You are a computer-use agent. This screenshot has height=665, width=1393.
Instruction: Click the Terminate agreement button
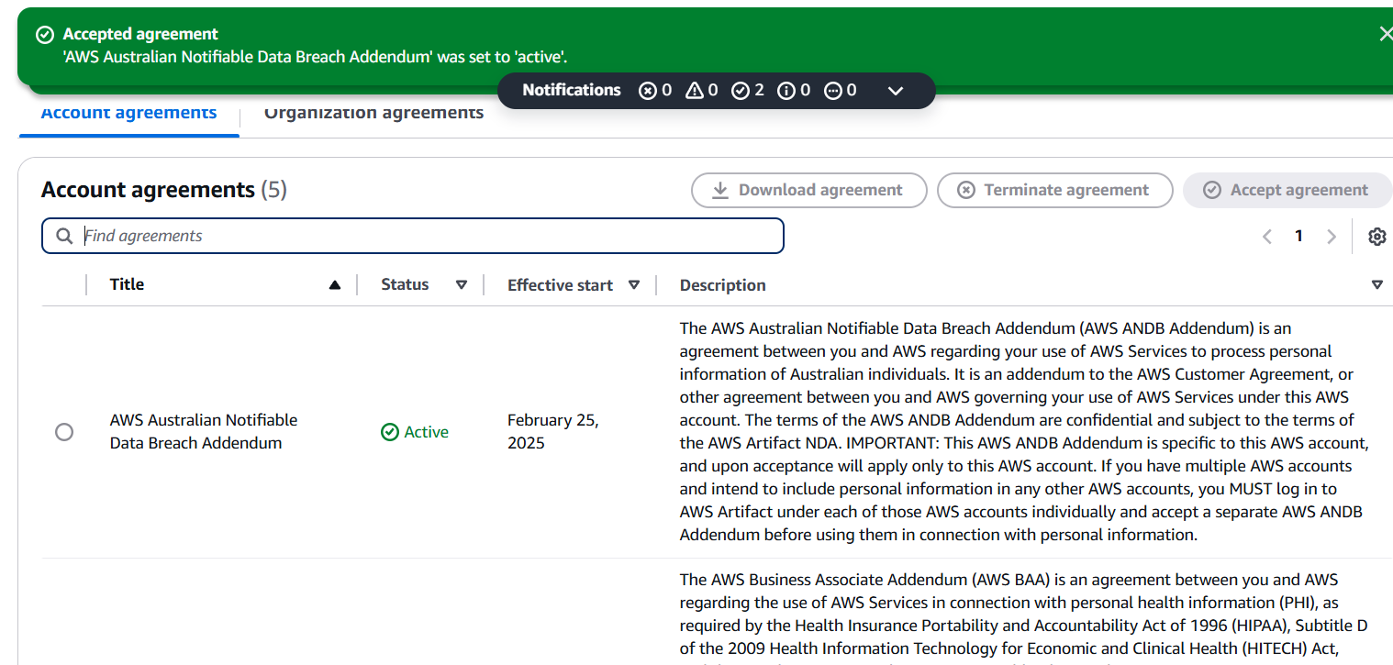(1054, 190)
